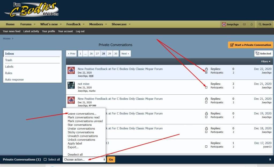Check alerts via the bell icon
Viewport: 274px width, 167px height.
pos(251,24)
